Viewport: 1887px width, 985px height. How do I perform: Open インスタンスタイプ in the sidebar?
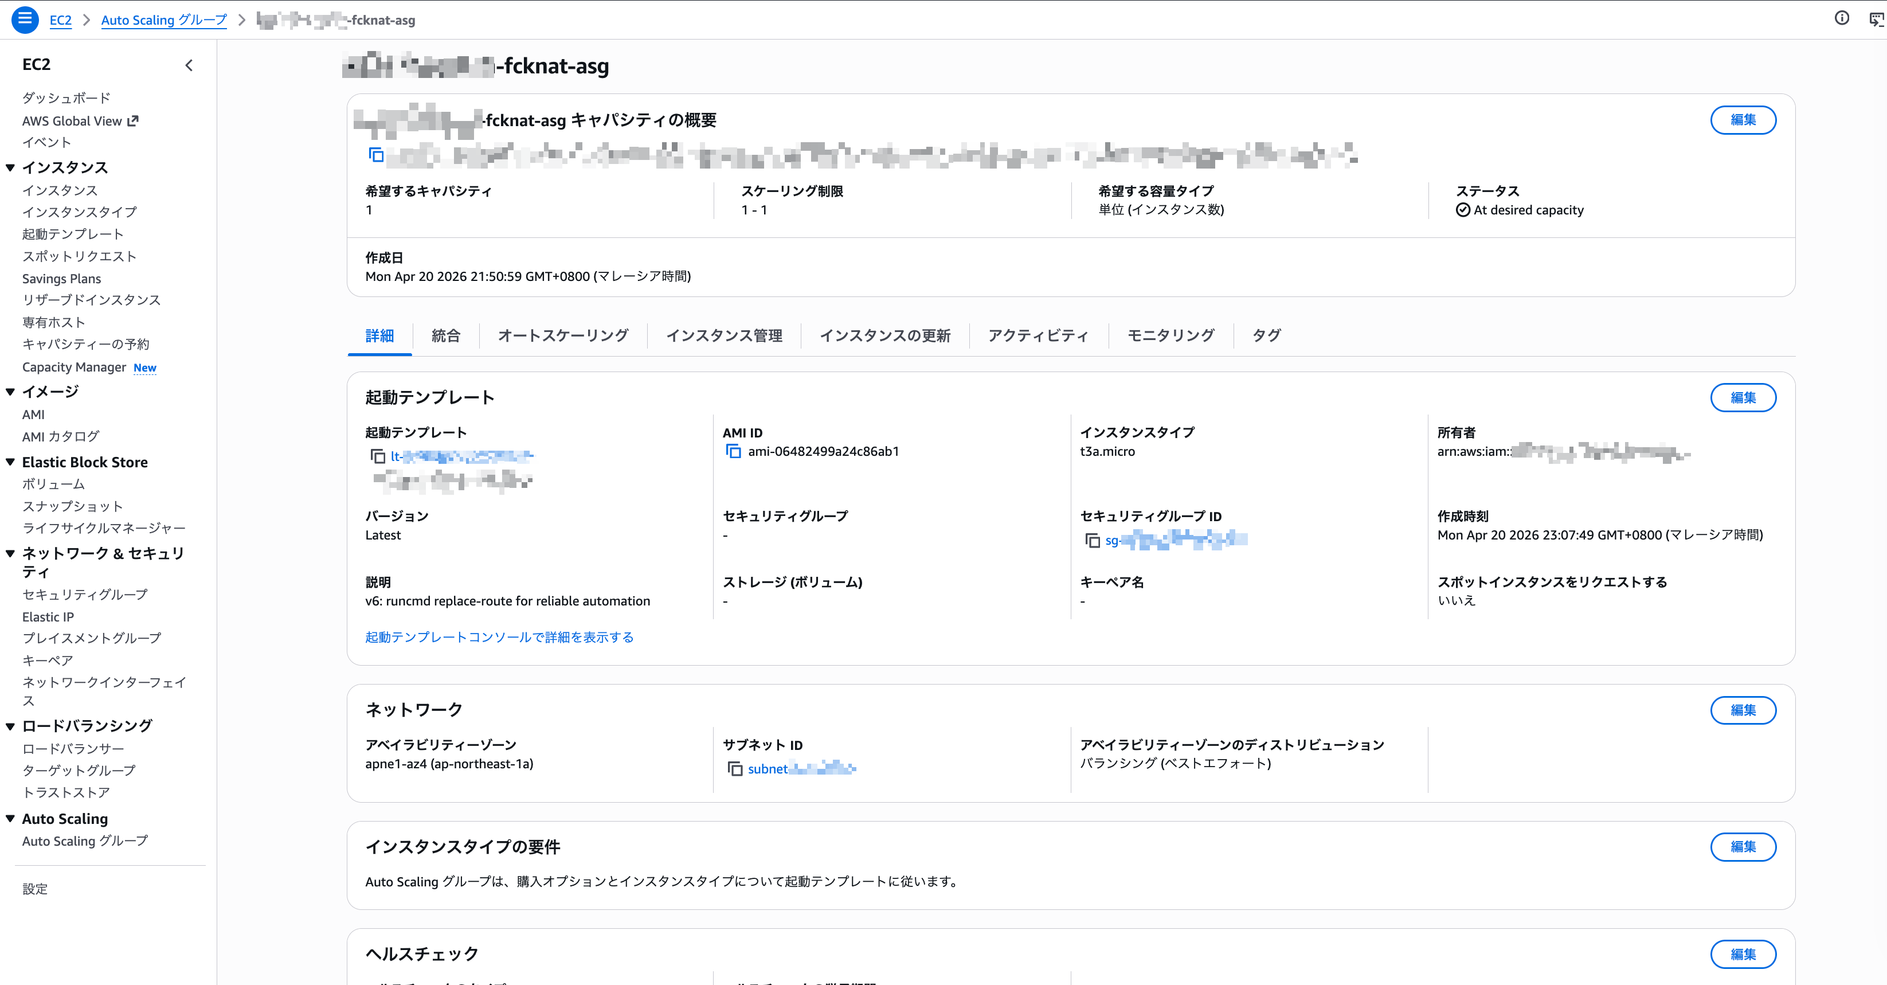79,212
